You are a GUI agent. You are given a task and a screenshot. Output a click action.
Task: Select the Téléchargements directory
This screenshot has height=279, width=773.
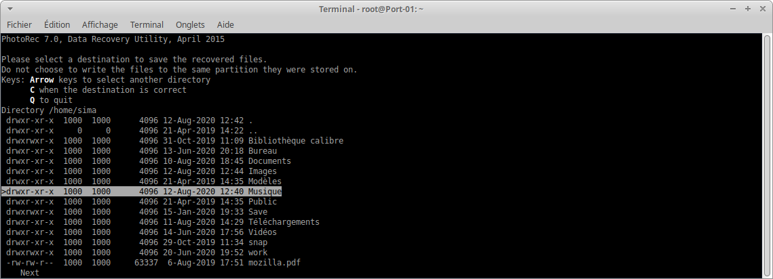[x=283, y=222]
